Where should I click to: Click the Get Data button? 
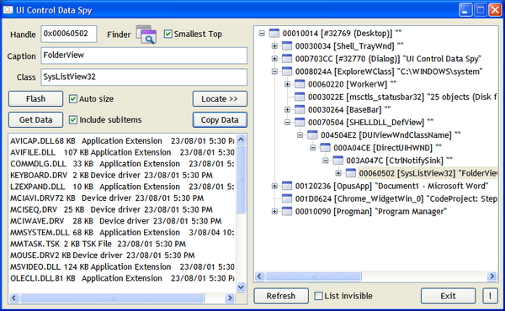click(x=35, y=119)
